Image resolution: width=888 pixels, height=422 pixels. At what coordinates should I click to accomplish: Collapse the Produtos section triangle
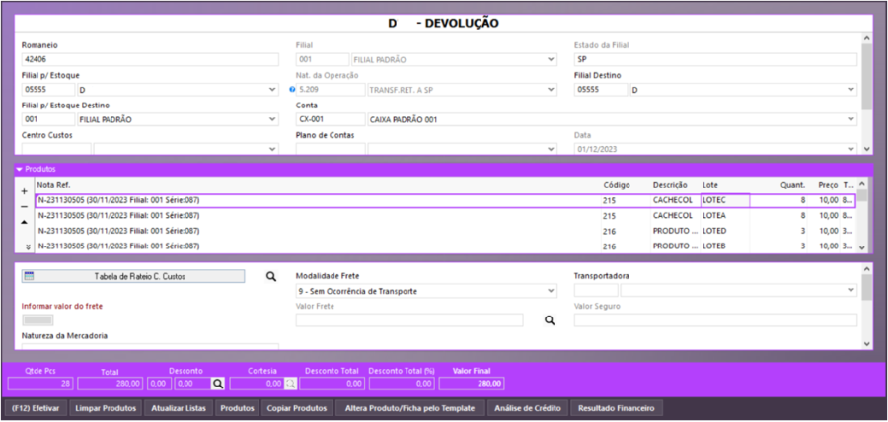click(x=20, y=169)
